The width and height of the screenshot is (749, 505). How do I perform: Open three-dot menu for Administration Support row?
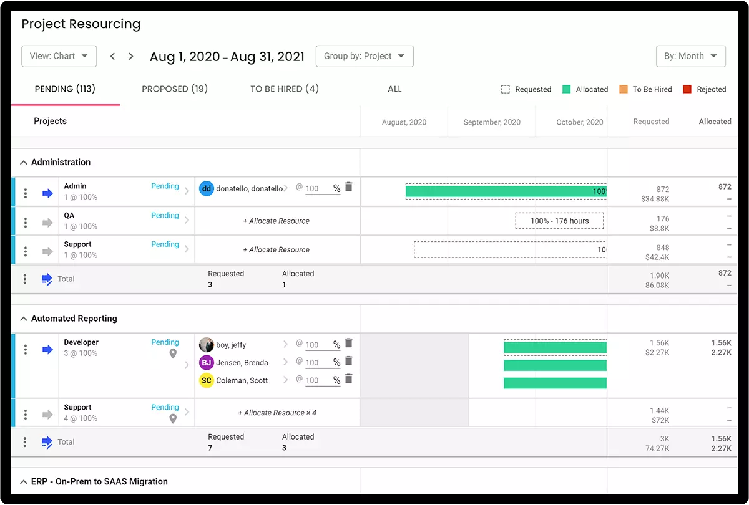click(25, 251)
